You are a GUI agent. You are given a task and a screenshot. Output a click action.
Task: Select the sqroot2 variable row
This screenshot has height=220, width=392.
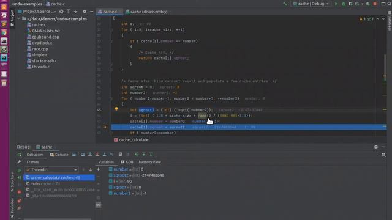point(137,175)
